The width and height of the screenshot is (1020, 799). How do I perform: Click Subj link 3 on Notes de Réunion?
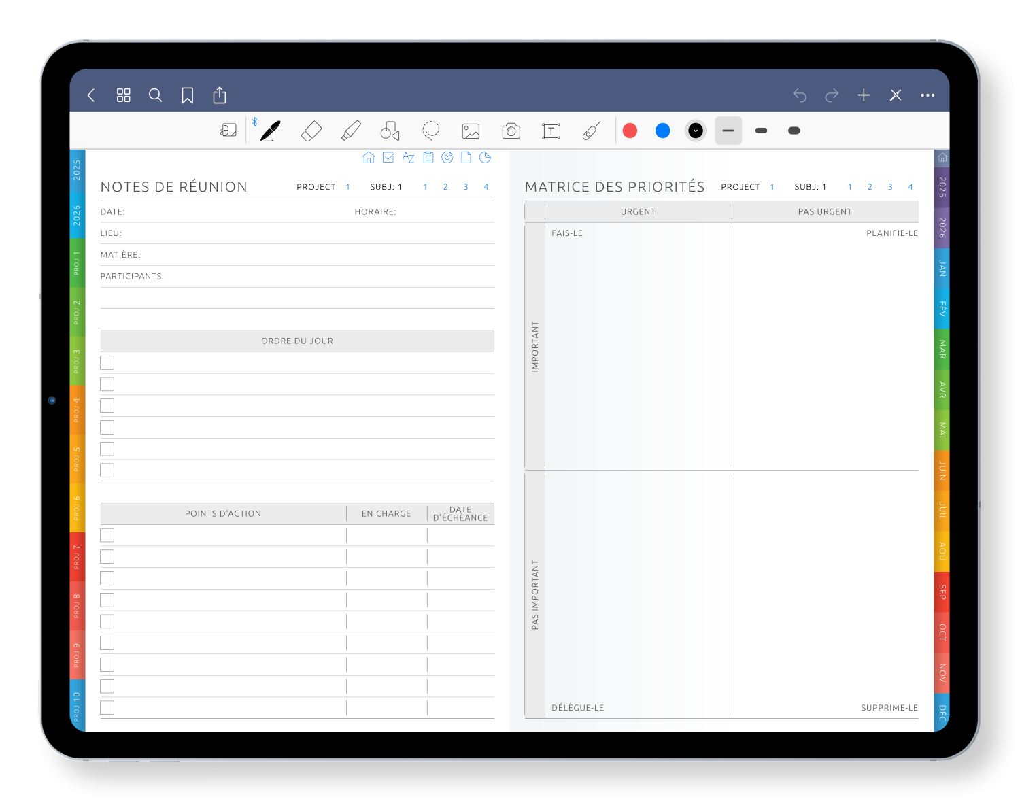click(466, 187)
